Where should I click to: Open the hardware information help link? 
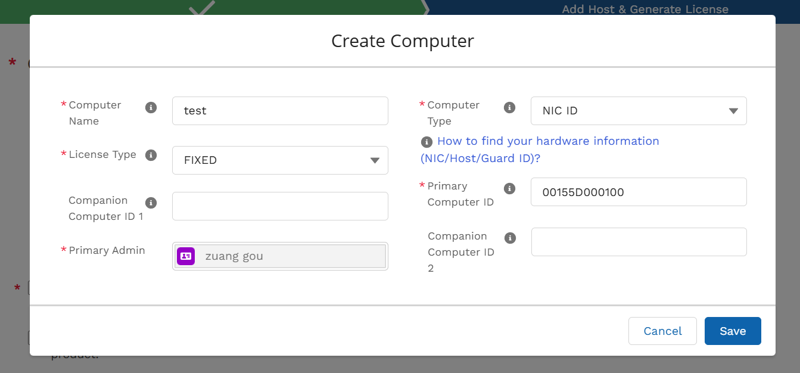click(547, 142)
